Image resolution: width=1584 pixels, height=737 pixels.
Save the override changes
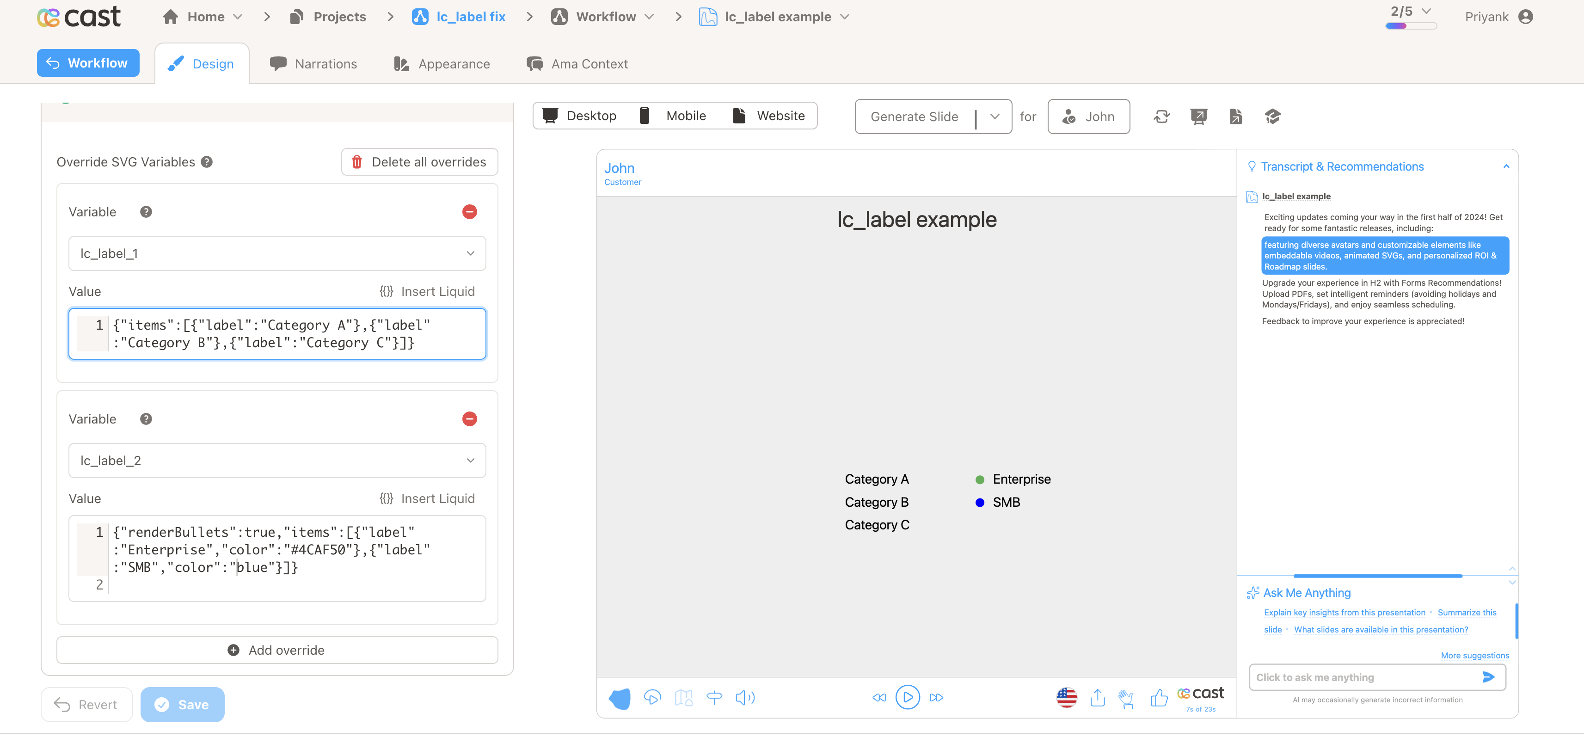183,705
